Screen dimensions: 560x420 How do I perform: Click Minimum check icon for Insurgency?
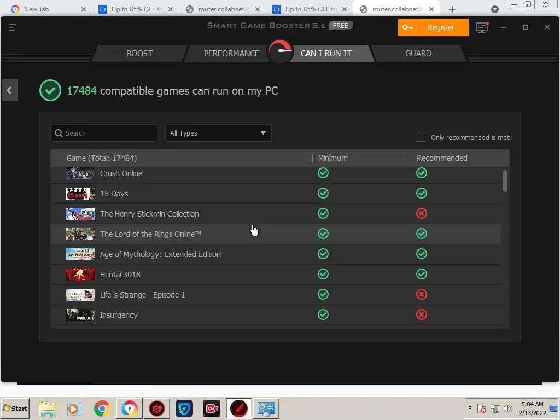(x=323, y=315)
